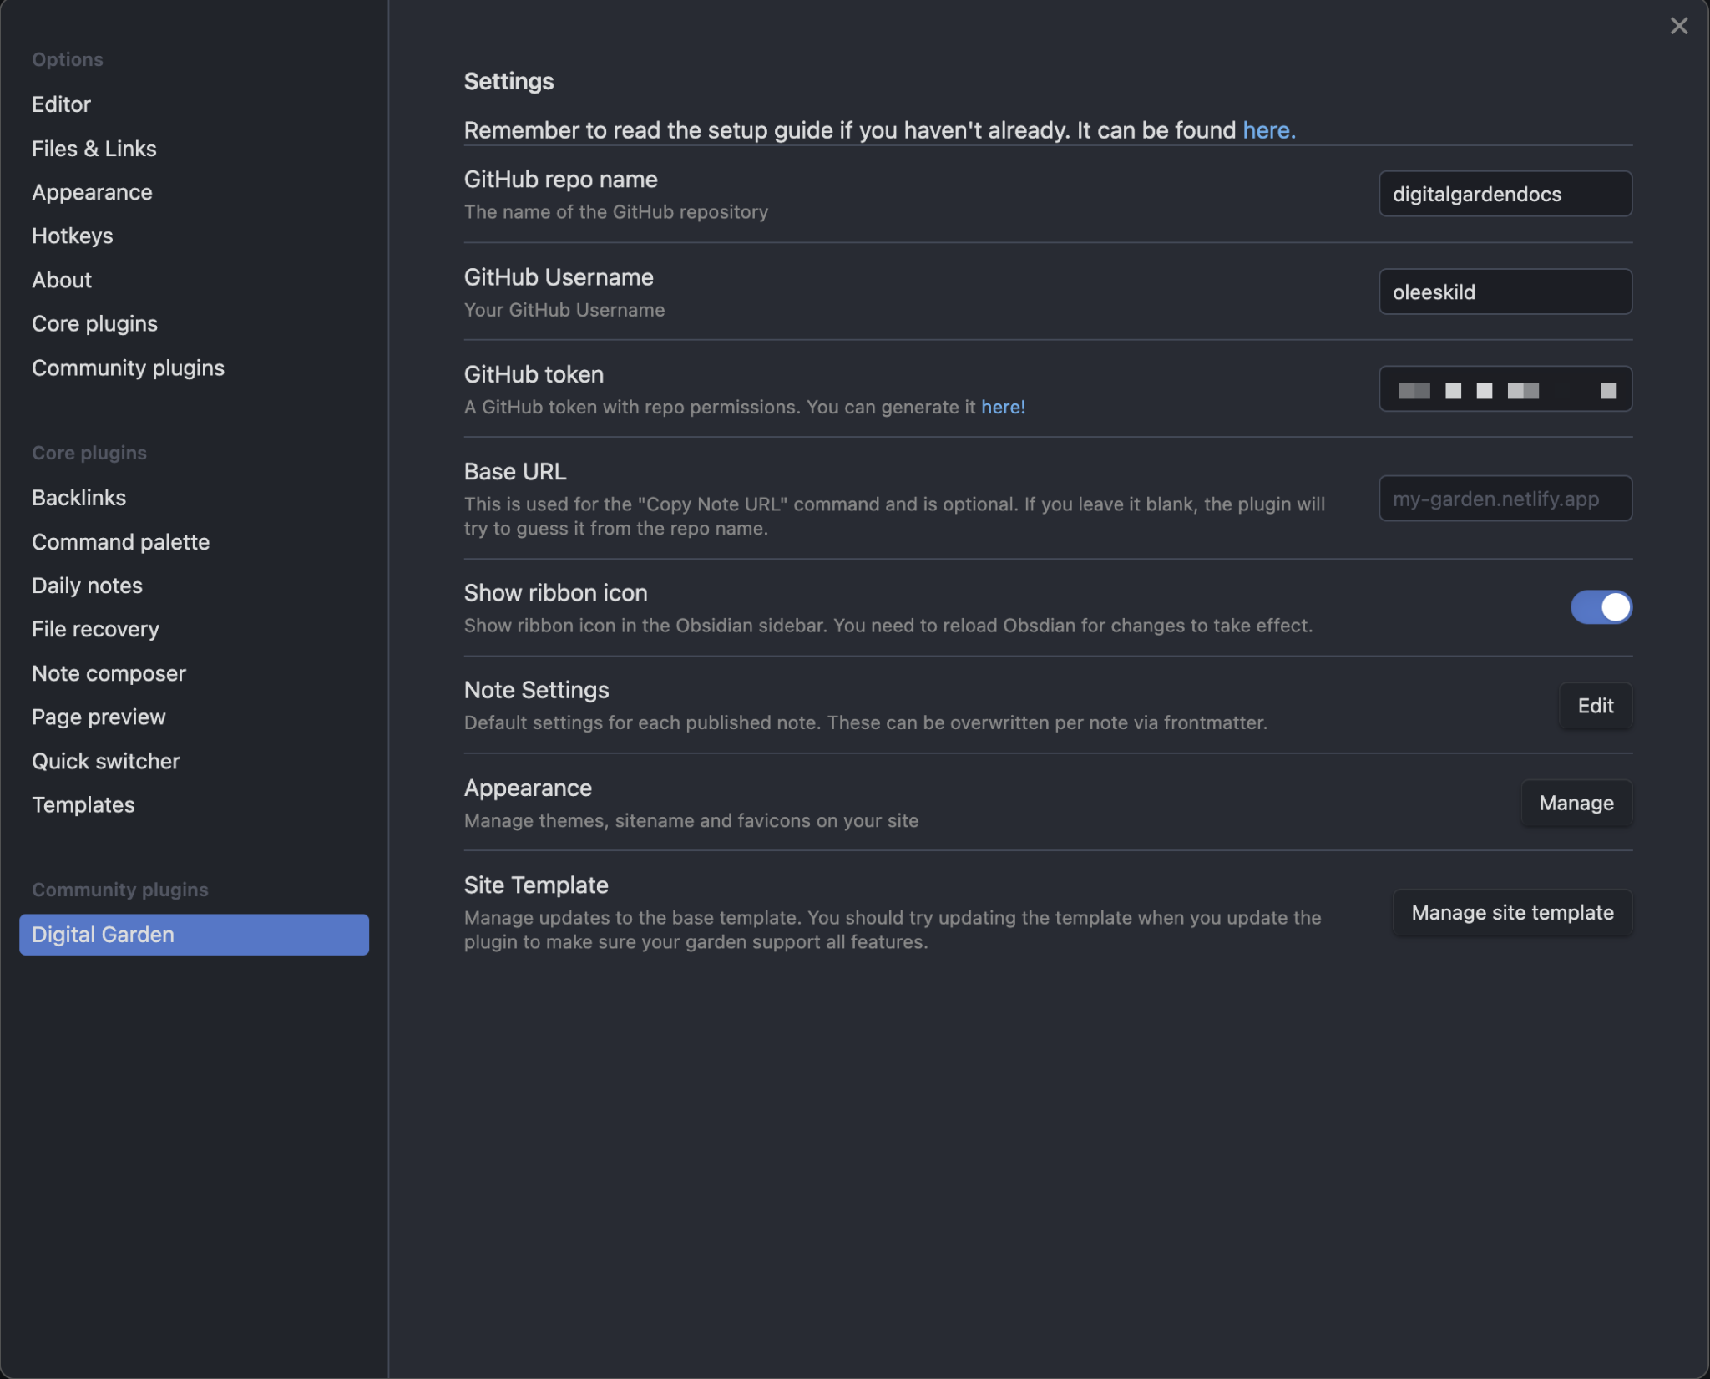This screenshot has width=1710, height=1379.
Task: Go to Appearance options
Action: 92,192
